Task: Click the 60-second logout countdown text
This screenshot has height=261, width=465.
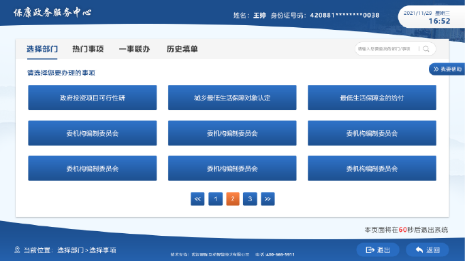Action: [x=406, y=230]
